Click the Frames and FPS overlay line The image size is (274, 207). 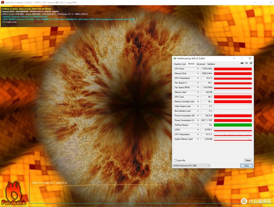[30, 11]
